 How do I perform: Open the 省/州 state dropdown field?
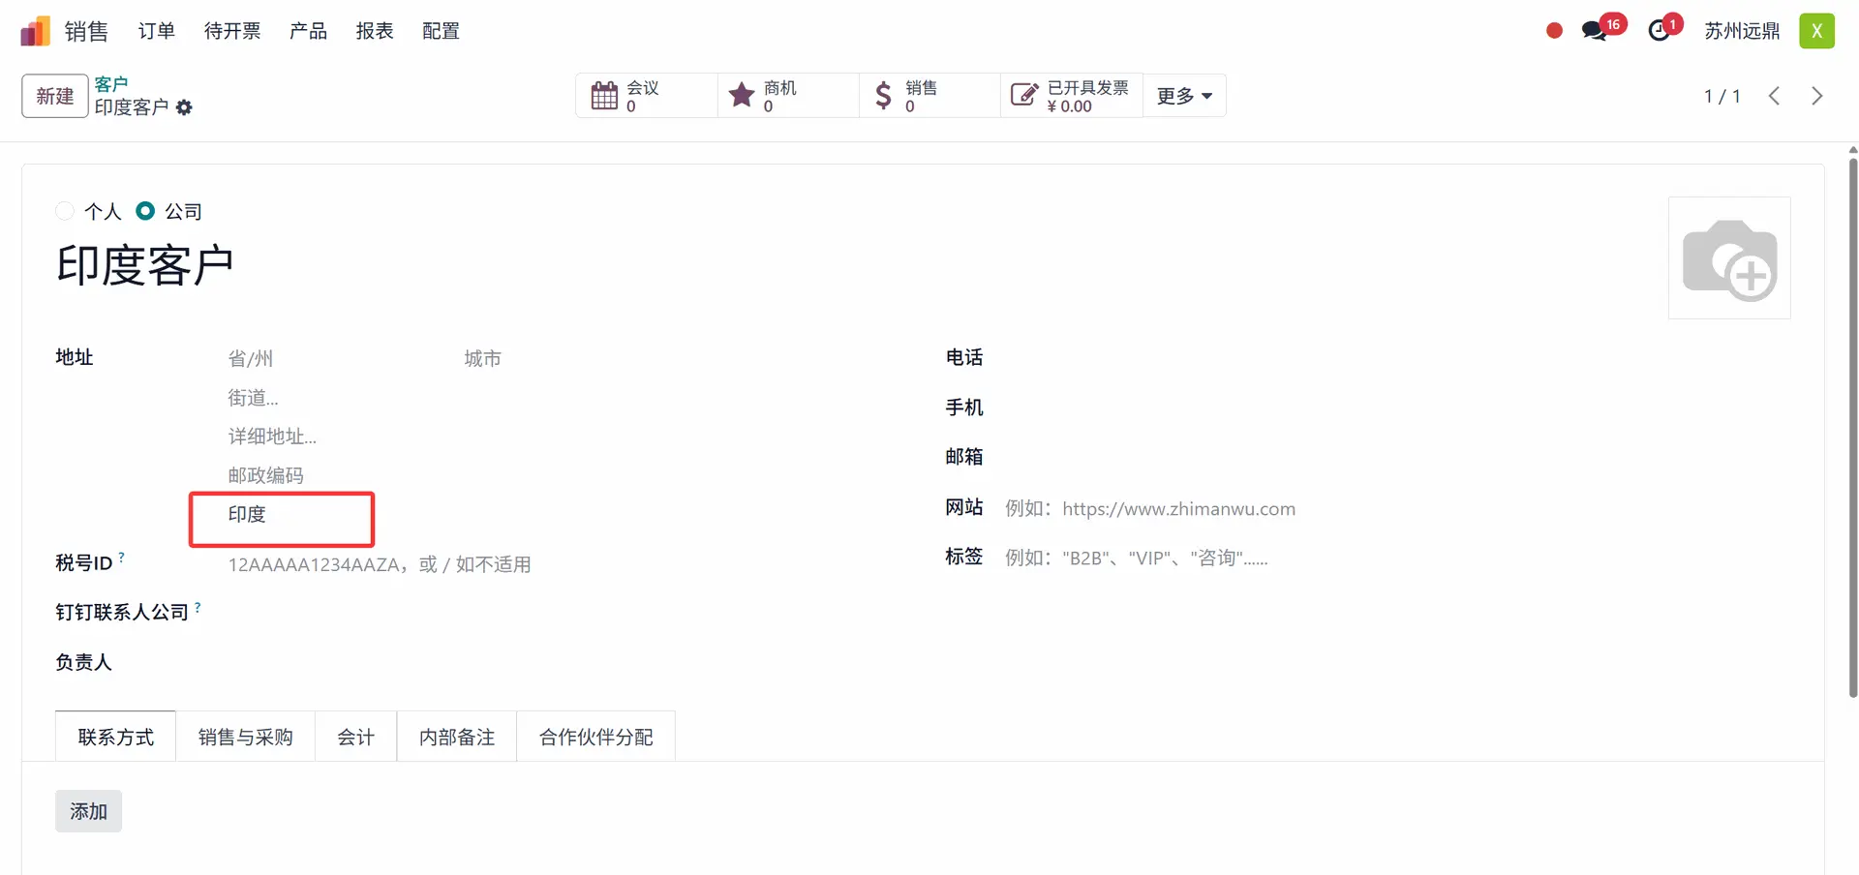[329, 359]
